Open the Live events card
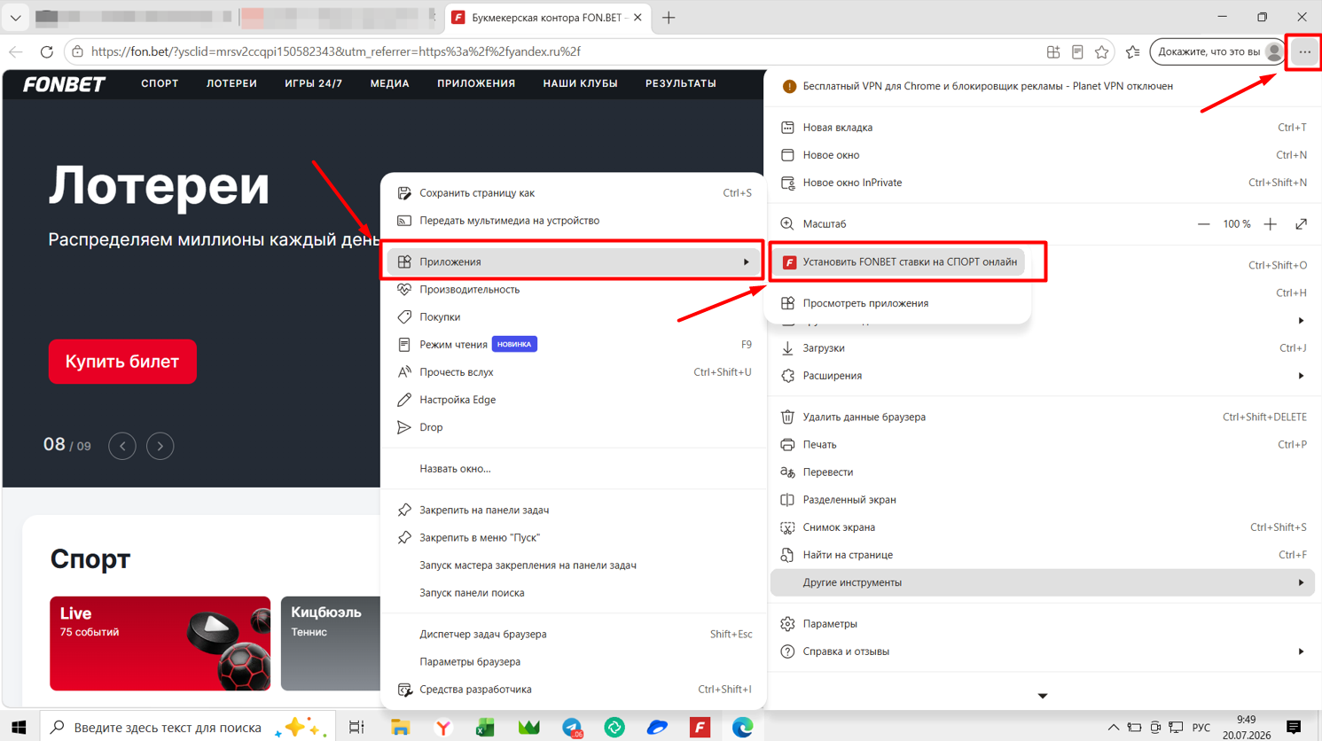This screenshot has width=1322, height=741. 160,643
